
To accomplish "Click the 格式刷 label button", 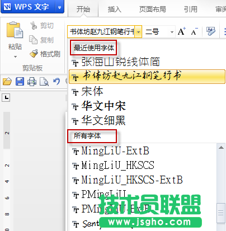I will [x=50, y=54].
